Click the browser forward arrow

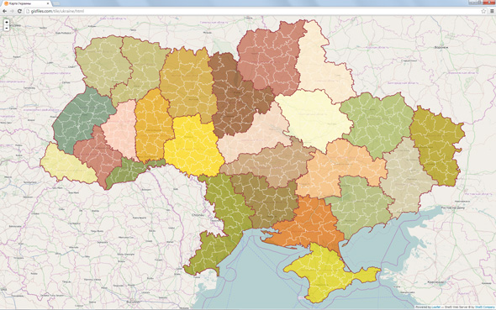click(x=12, y=11)
